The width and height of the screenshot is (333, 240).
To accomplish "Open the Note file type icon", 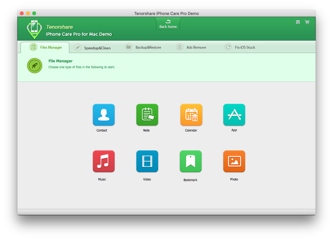I will pos(147,115).
